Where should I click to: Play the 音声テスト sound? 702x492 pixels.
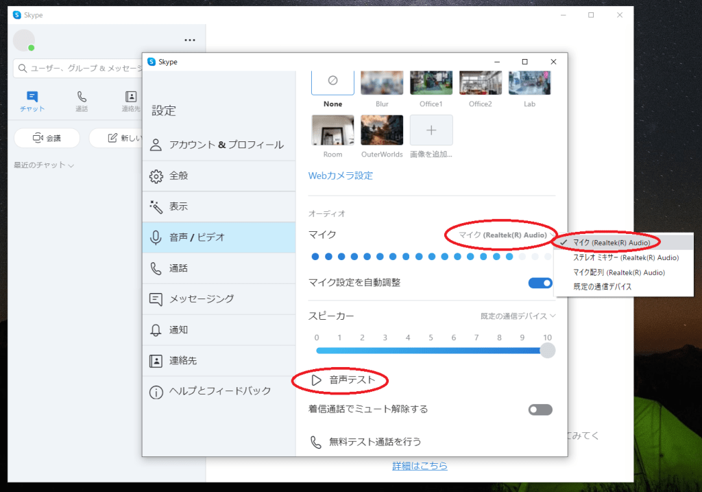pos(343,380)
